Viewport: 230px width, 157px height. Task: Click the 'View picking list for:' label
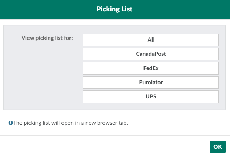tap(47, 38)
